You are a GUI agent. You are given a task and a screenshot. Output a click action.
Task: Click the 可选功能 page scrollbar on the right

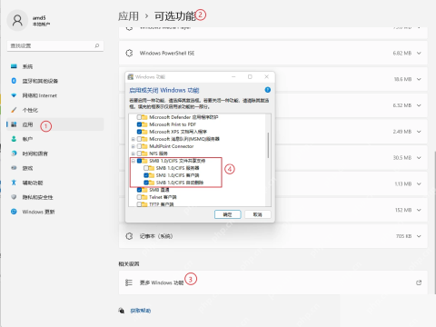point(434,223)
